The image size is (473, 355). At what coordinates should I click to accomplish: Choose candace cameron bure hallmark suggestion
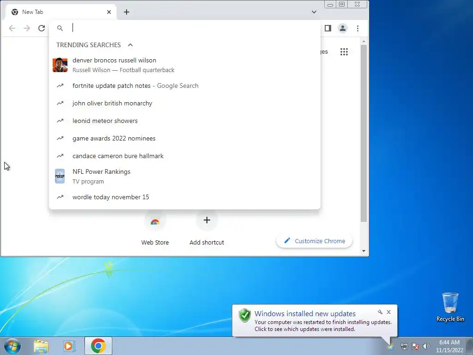(185, 156)
